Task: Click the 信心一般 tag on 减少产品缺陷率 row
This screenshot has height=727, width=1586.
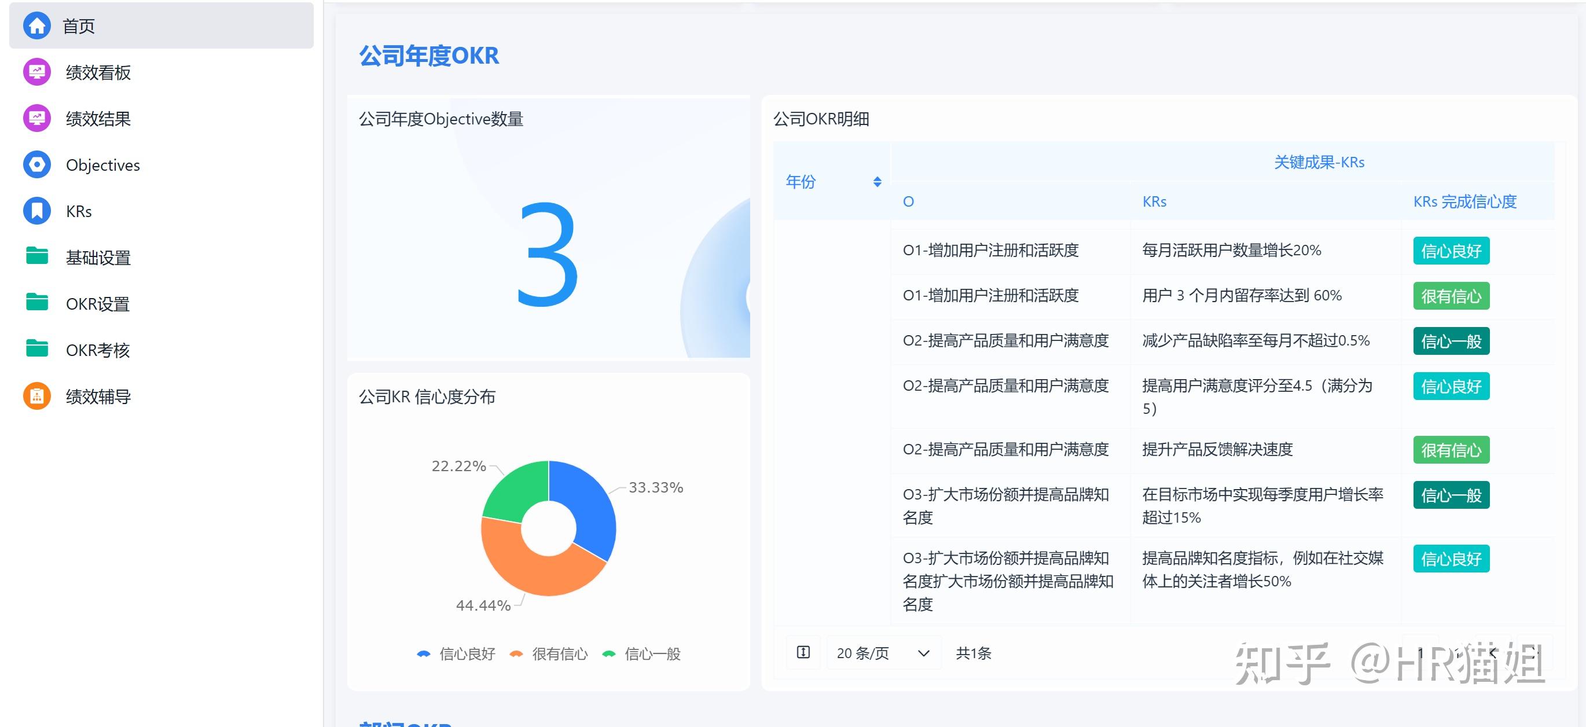Action: pos(1451,341)
